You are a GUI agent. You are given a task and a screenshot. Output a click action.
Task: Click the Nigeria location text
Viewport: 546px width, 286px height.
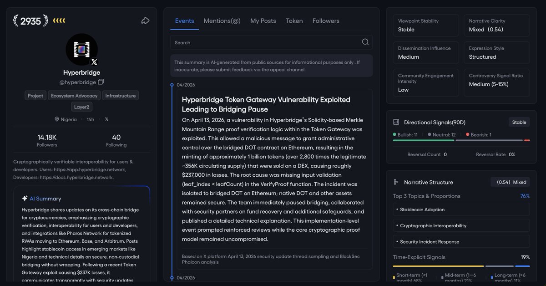point(69,119)
